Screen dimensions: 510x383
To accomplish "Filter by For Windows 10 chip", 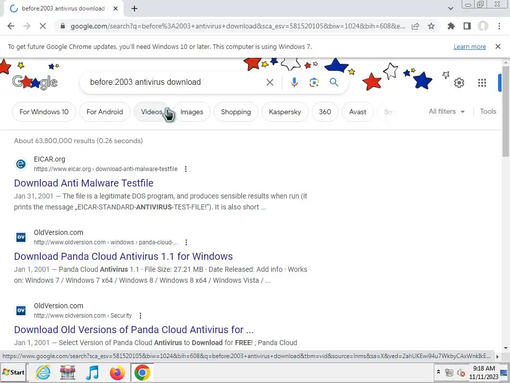I will click(x=44, y=112).
